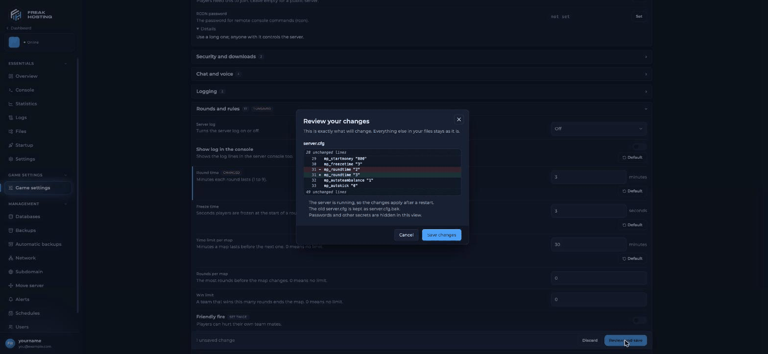This screenshot has width=768, height=354.
Task: Click the sidebar vertical scrollbar
Action: point(78,186)
